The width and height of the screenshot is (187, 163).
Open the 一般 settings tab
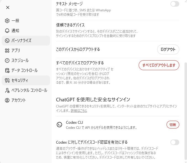pos(15,21)
